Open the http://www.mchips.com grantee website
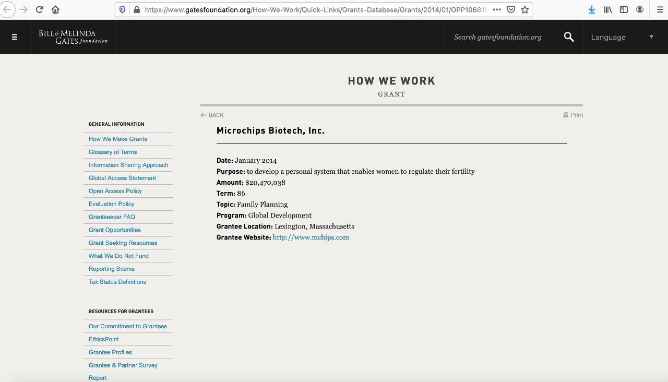 [x=311, y=237]
